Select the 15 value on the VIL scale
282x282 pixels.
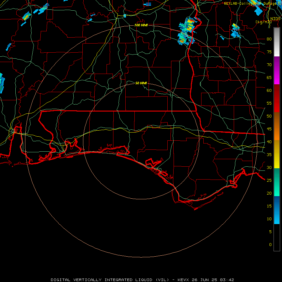(269, 206)
